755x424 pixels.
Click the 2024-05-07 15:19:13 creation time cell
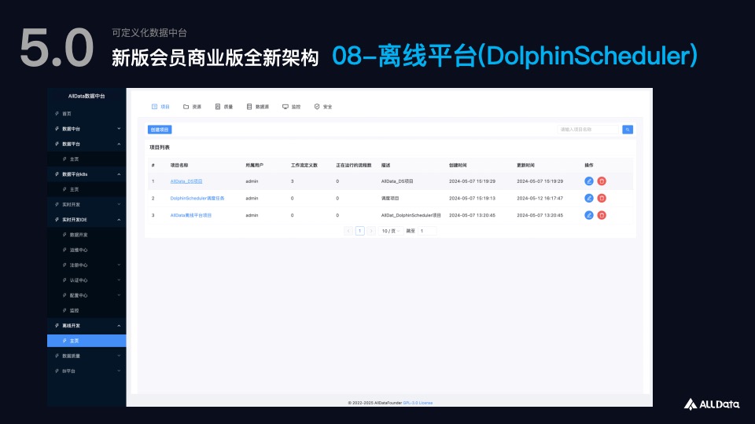click(x=472, y=198)
